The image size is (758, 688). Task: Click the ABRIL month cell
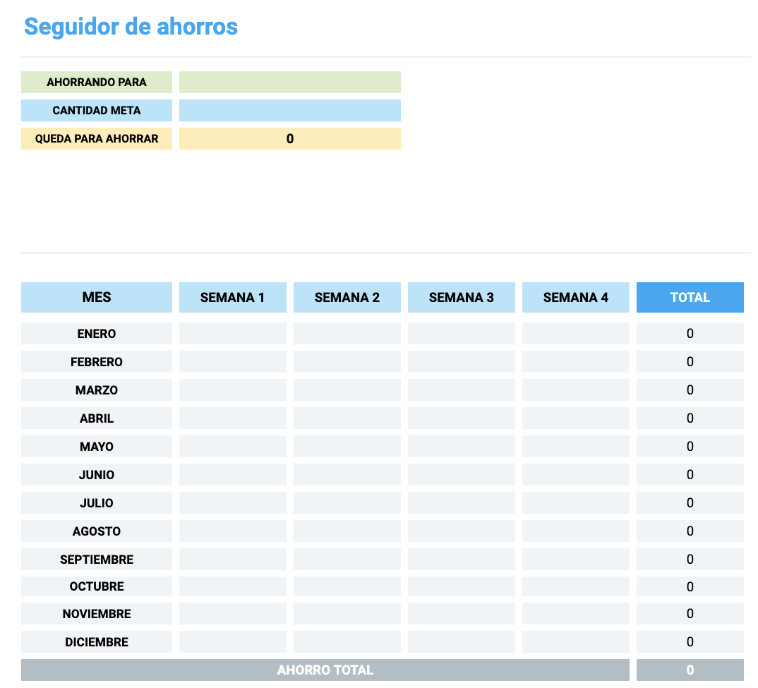point(97,418)
